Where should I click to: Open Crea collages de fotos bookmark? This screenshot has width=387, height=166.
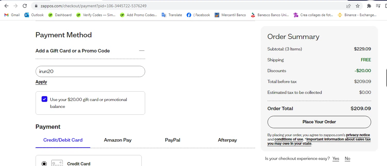(x=313, y=15)
